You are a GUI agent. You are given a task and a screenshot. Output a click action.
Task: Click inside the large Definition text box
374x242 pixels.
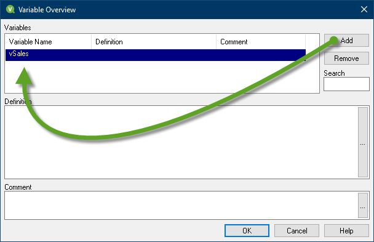(181, 142)
